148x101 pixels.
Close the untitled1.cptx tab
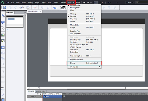(41, 11)
